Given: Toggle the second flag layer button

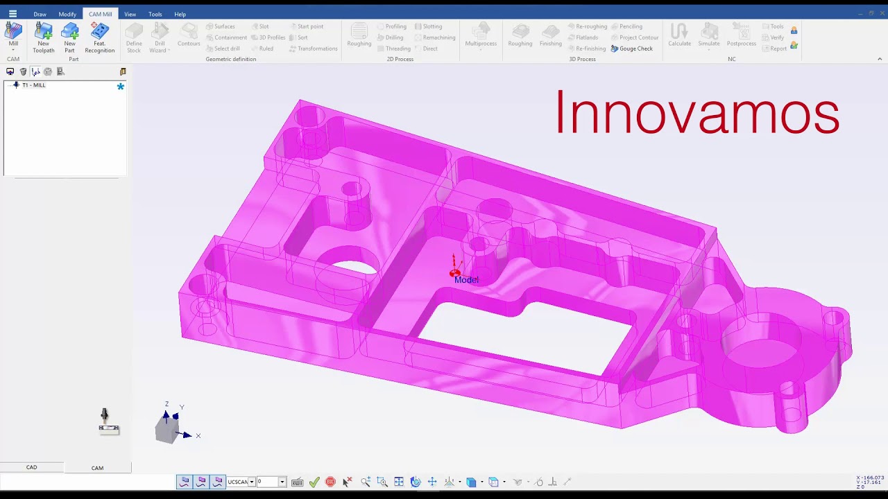Looking at the screenshot, I should point(201,482).
